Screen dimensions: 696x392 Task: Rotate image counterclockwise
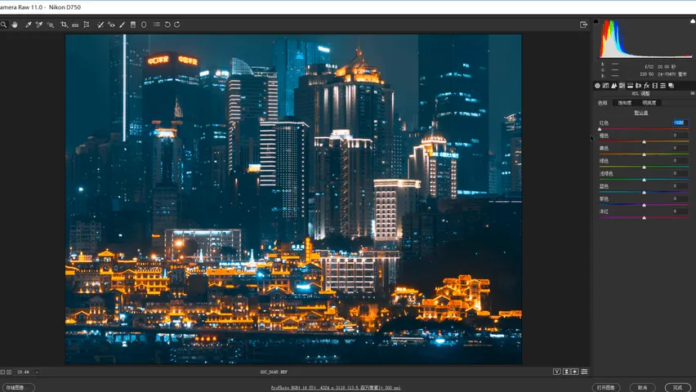[x=167, y=24]
